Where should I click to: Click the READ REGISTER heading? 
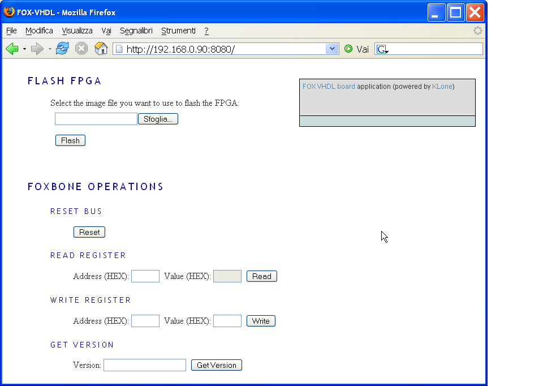pos(88,255)
